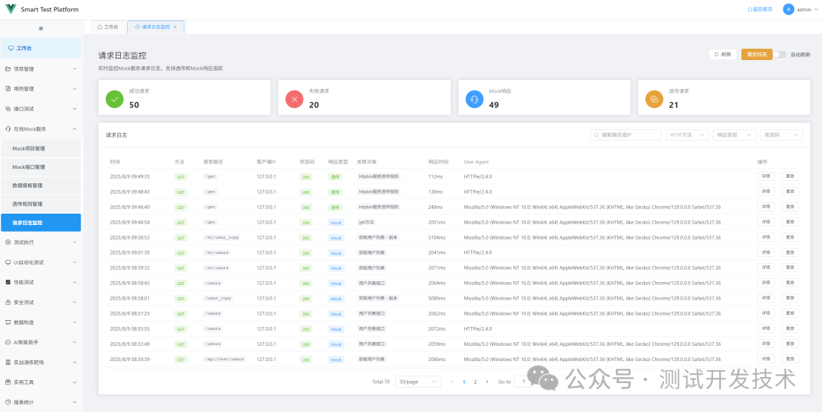Click 重放 for the 09:49:35 request
This screenshot has height=412, width=822.
tap(790, 176)
